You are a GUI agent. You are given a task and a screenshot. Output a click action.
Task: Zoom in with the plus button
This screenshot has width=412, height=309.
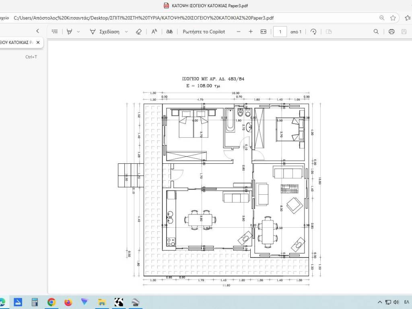(251, 31)
